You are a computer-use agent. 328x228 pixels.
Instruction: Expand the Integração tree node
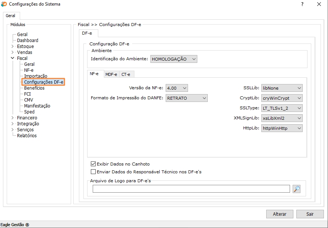(x=13, y=124)
